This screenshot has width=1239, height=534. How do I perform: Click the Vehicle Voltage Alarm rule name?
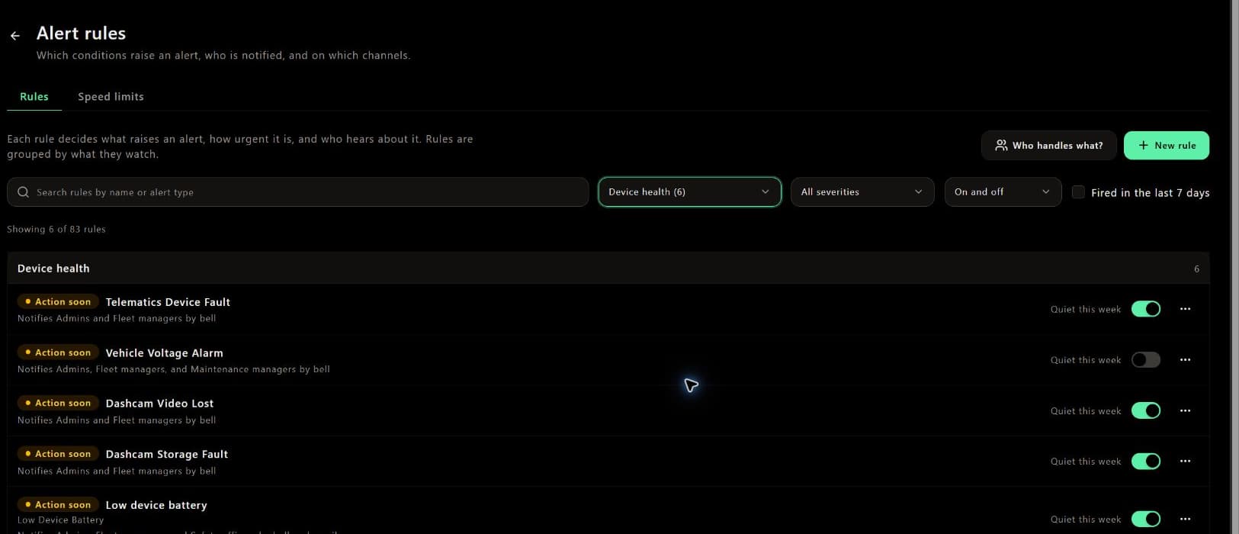coord(164,353)
